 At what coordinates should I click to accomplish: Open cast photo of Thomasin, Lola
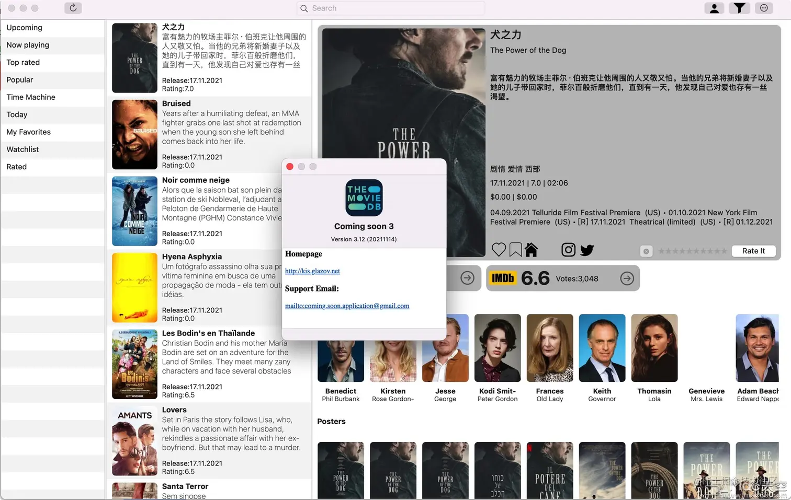click(x=654, y=348)
